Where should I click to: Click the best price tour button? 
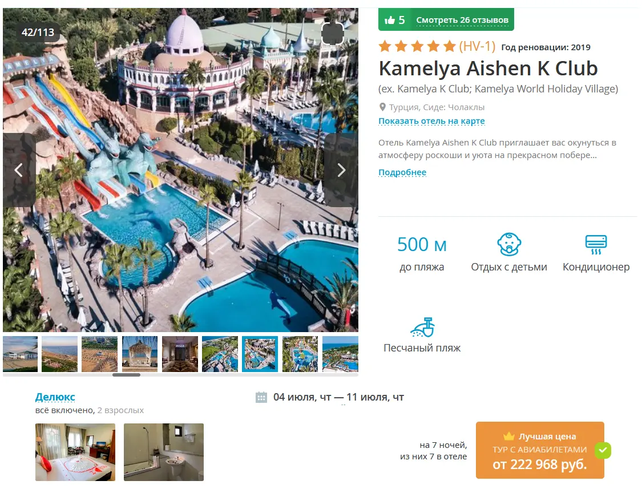[x=540, y=450]
